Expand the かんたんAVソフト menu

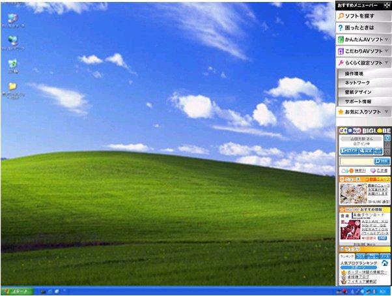coord(363,40)
